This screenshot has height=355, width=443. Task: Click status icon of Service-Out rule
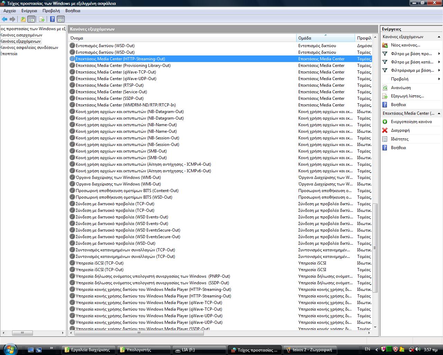72,92
